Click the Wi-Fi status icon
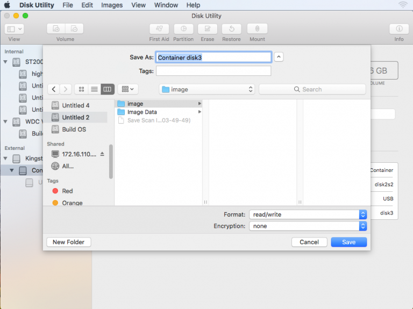 pyautogui.click(x=403, y=5)
